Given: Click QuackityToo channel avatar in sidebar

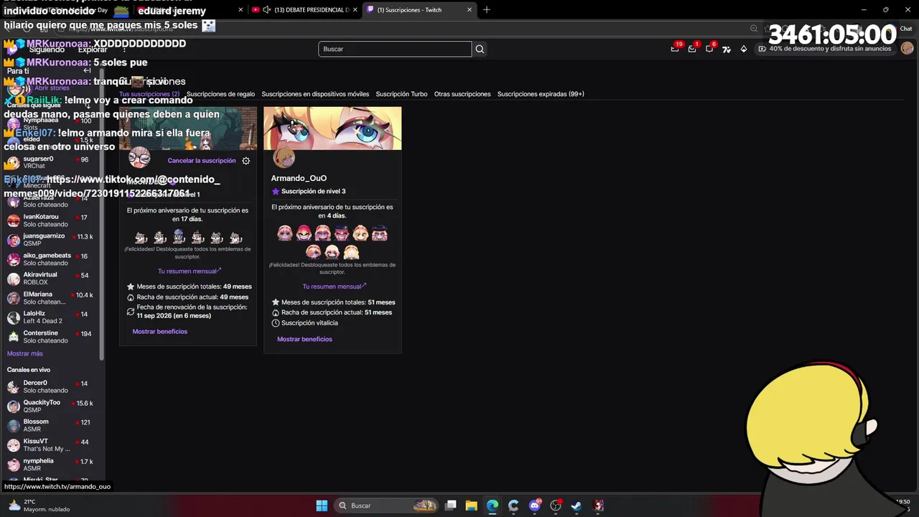Looking at the screenshot, I should pos(14,406).
